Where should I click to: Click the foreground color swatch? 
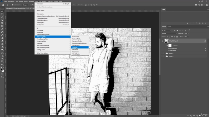[1, 69]
